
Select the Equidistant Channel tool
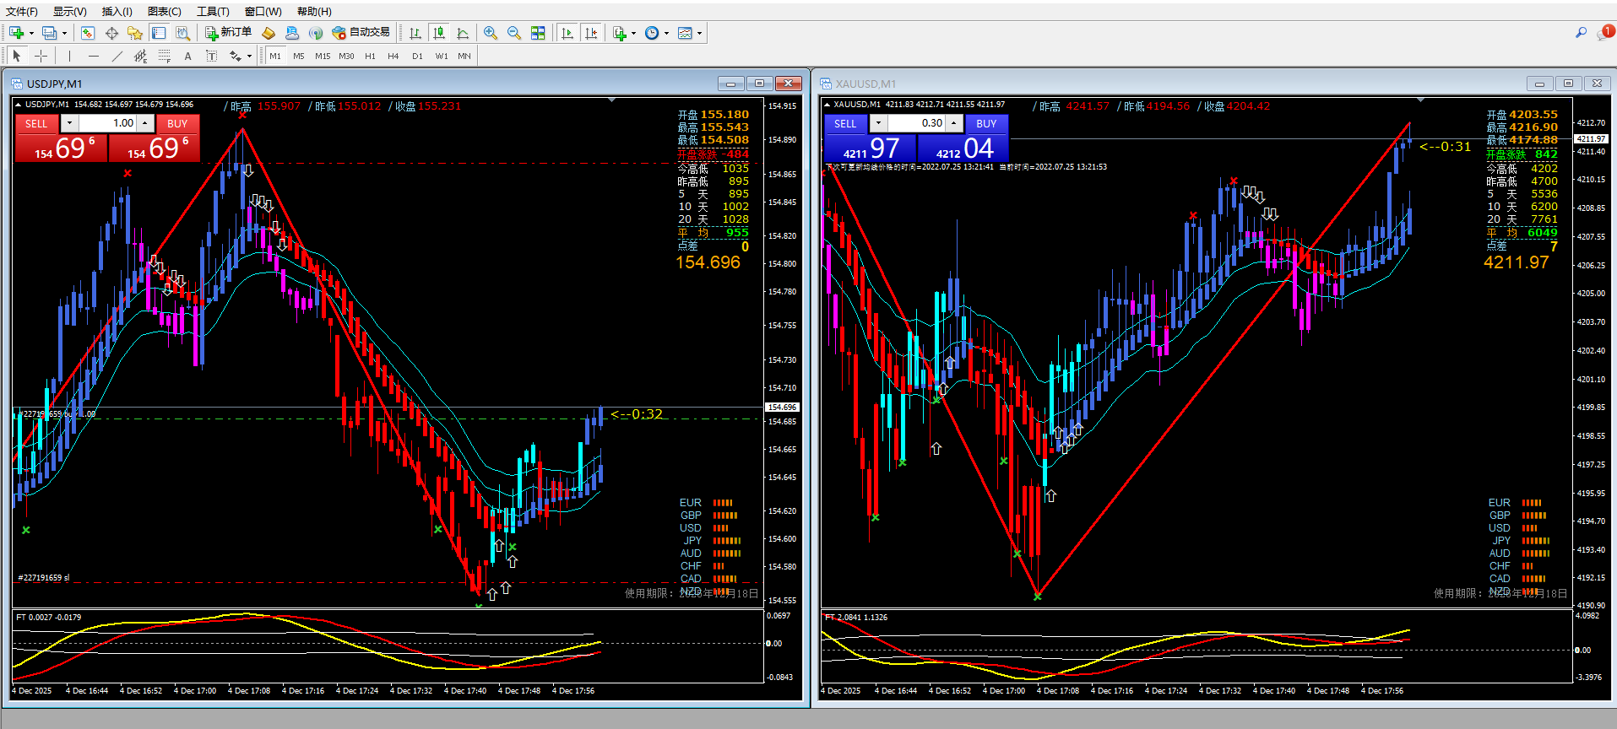140,56
